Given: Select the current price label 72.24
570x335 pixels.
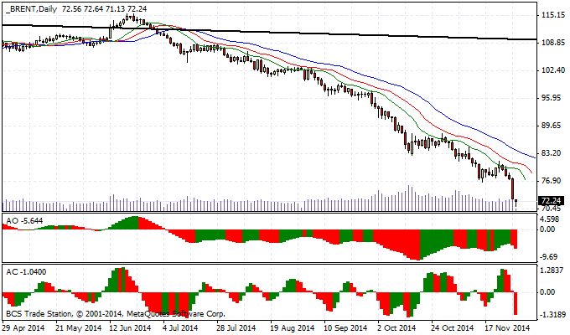Looking at the screenshot, I should 551,201.
